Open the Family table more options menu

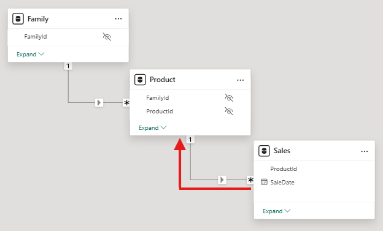point(118,19)
